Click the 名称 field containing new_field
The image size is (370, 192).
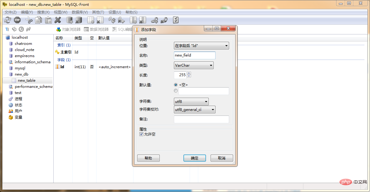(195, 55)
